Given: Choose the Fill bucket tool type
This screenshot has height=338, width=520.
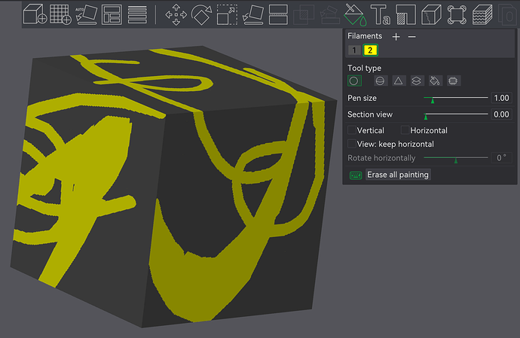Looking at the screenshot, I should pos(435,81).
